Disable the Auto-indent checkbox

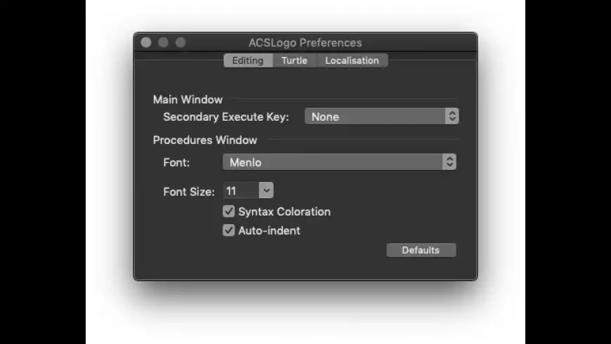click(x=229, y=230)
